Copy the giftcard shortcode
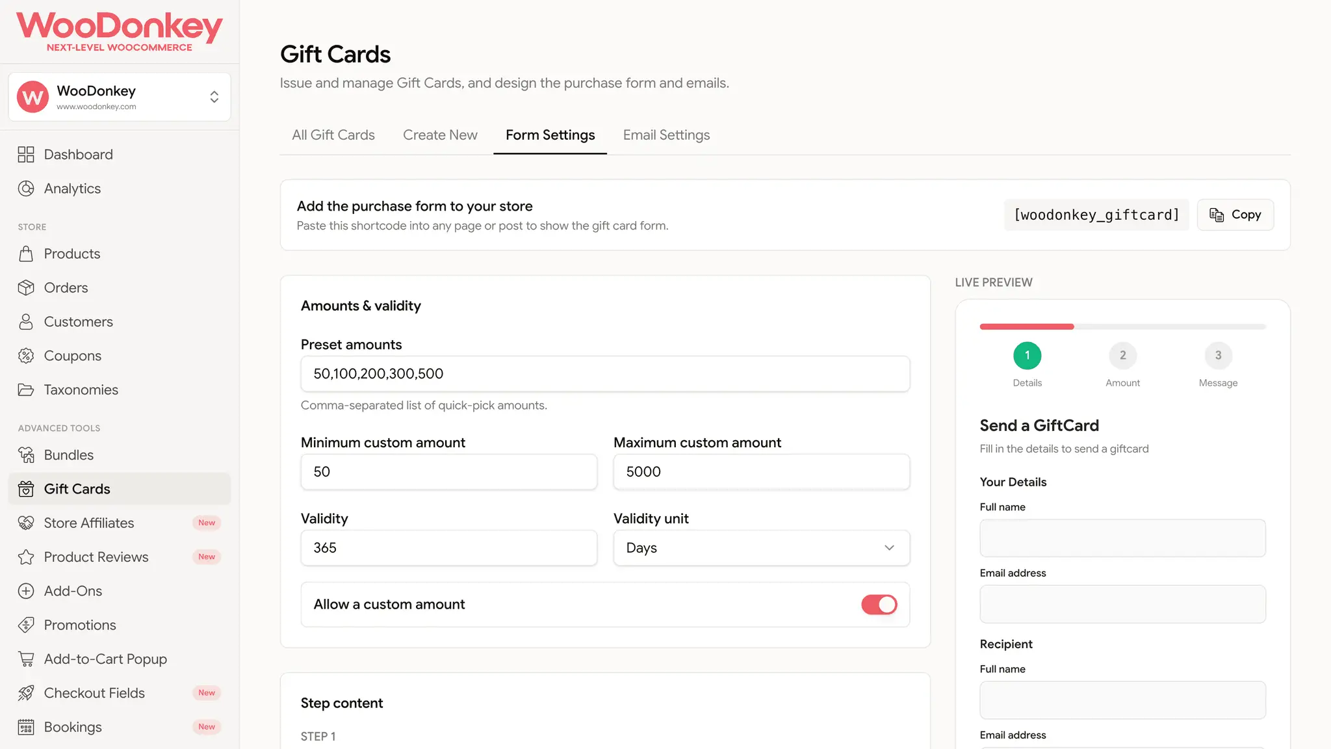The width and height of the screenshot is (1331, 749). click(x=1235, y=215)
